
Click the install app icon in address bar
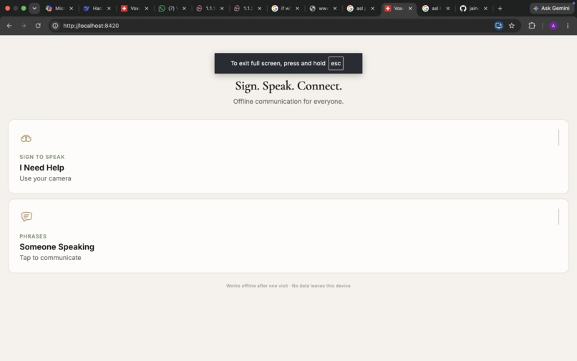tap(499, 26)
